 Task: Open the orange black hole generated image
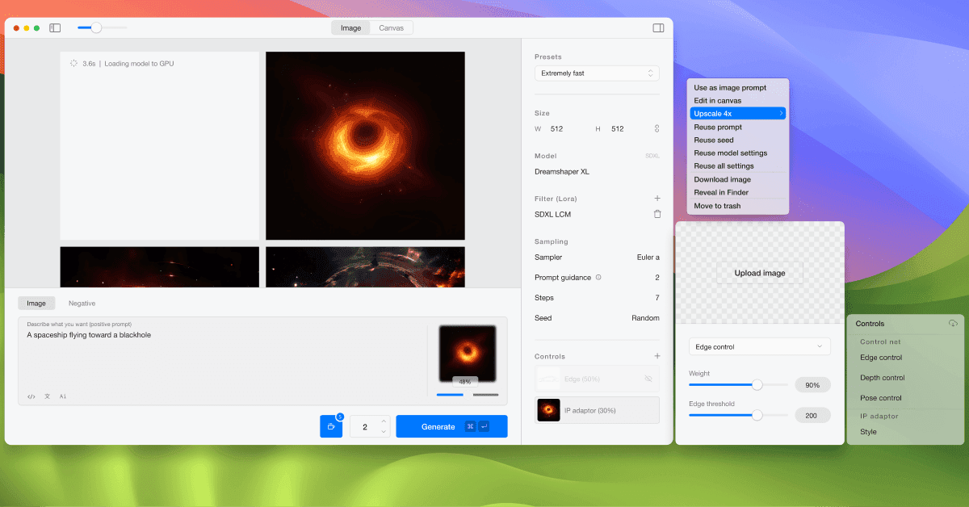click(365, 145)
